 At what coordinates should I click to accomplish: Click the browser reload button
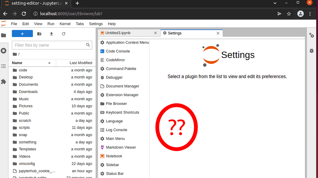24,14
